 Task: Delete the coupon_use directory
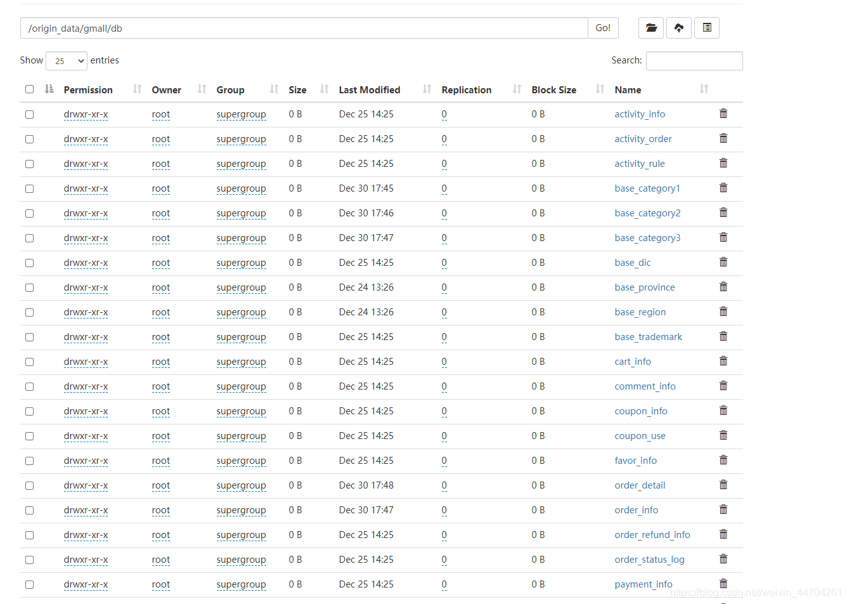click(x=723, y=435)
